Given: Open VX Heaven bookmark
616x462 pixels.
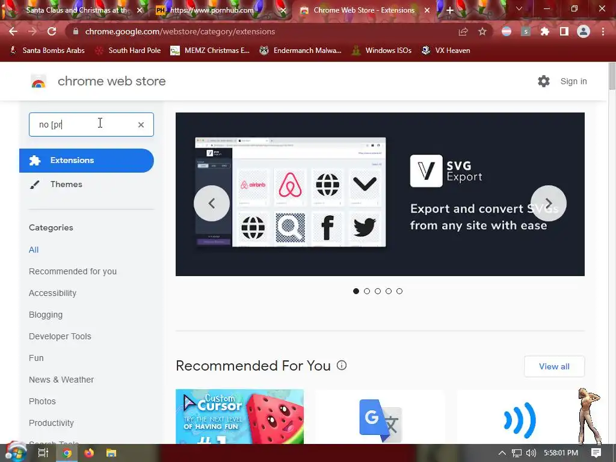Looking at the screenshot, I should (446, 51).
